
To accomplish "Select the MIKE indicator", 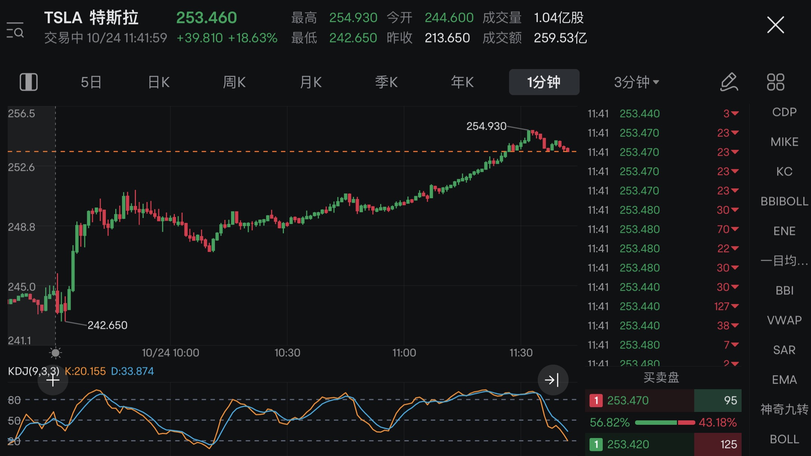I will [x=784, y=142].
